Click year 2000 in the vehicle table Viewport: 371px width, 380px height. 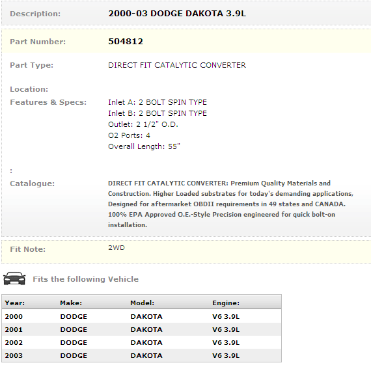tap(14, 316)
